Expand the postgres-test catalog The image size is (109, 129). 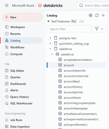pos(50,38)
